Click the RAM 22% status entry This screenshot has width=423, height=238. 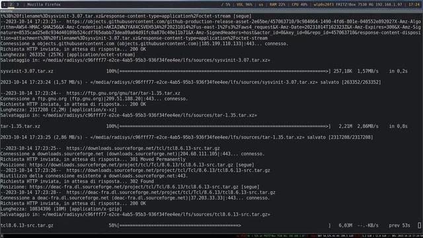point(278,5)
